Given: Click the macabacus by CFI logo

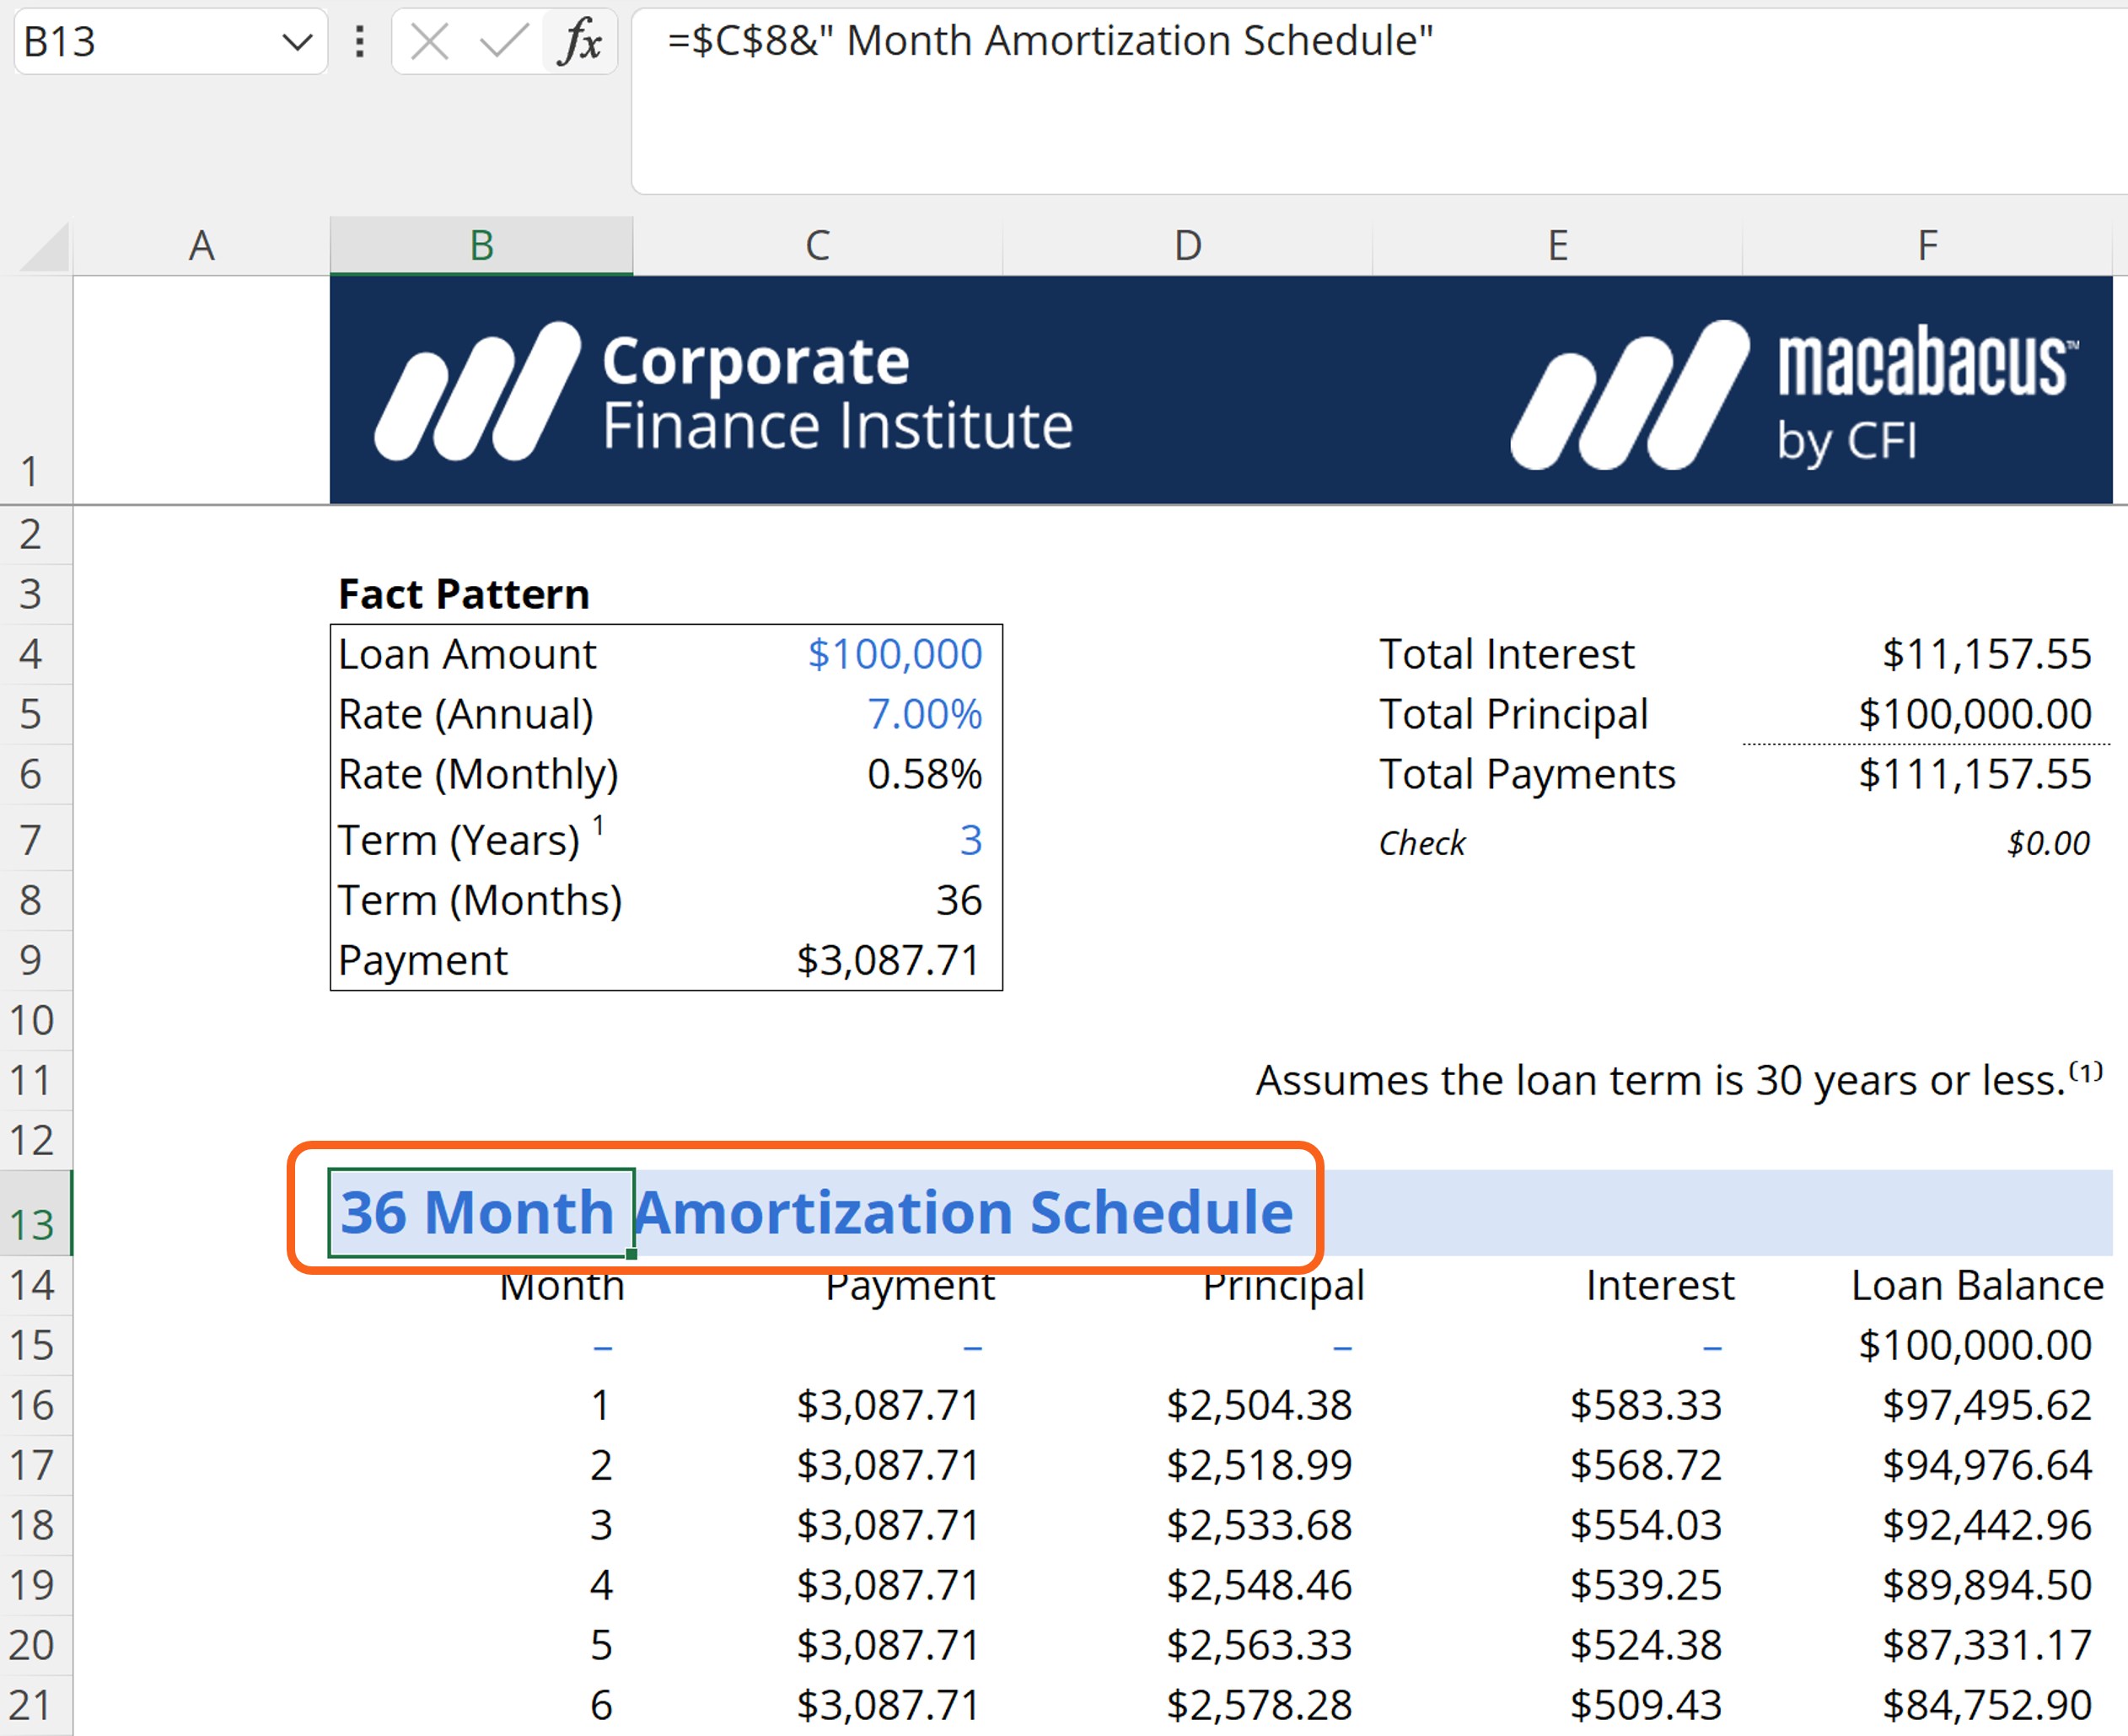Looking at the screenshot, I should pos(1794,394).
